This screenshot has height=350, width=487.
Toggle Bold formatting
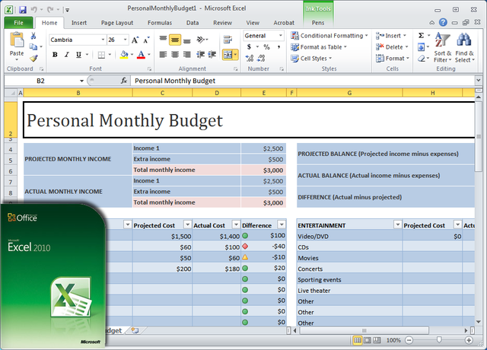55,55
